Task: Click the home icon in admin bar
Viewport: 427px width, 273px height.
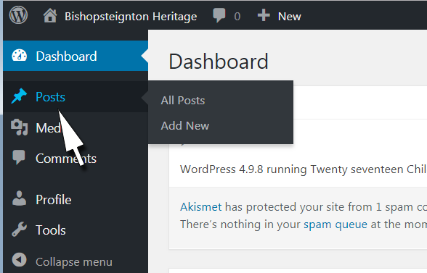Action: [x=50, y=15]
